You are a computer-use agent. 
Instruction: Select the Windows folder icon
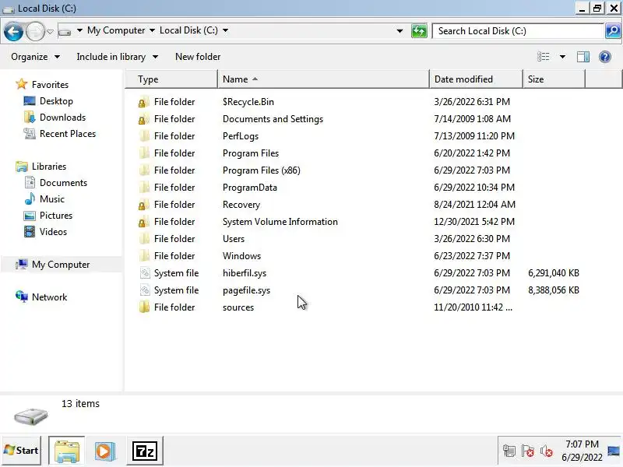(x=144, y=256)
